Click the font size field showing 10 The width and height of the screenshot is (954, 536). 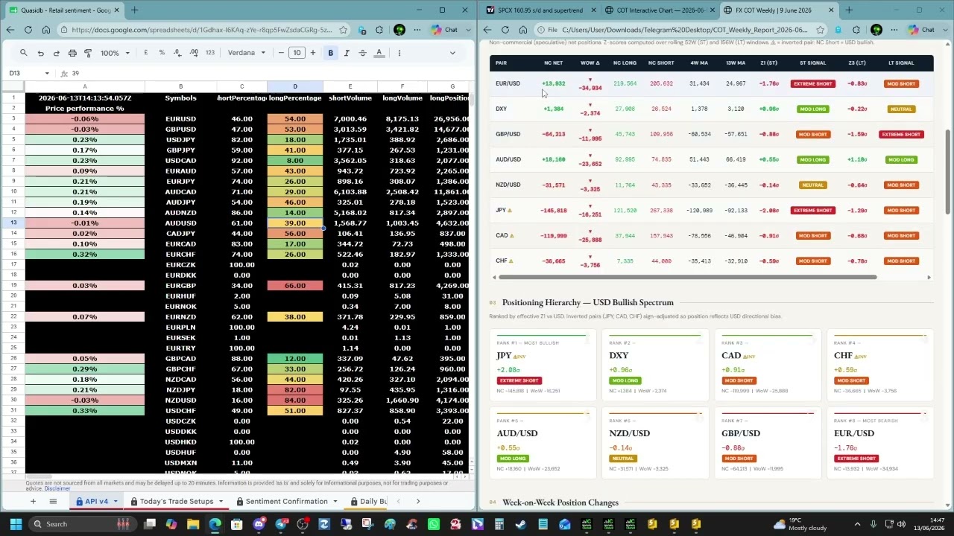[x=297, y=53]
